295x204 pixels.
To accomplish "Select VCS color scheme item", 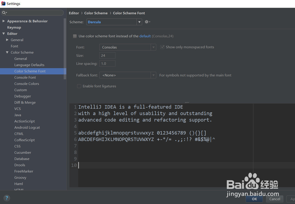I will (18, 109).
